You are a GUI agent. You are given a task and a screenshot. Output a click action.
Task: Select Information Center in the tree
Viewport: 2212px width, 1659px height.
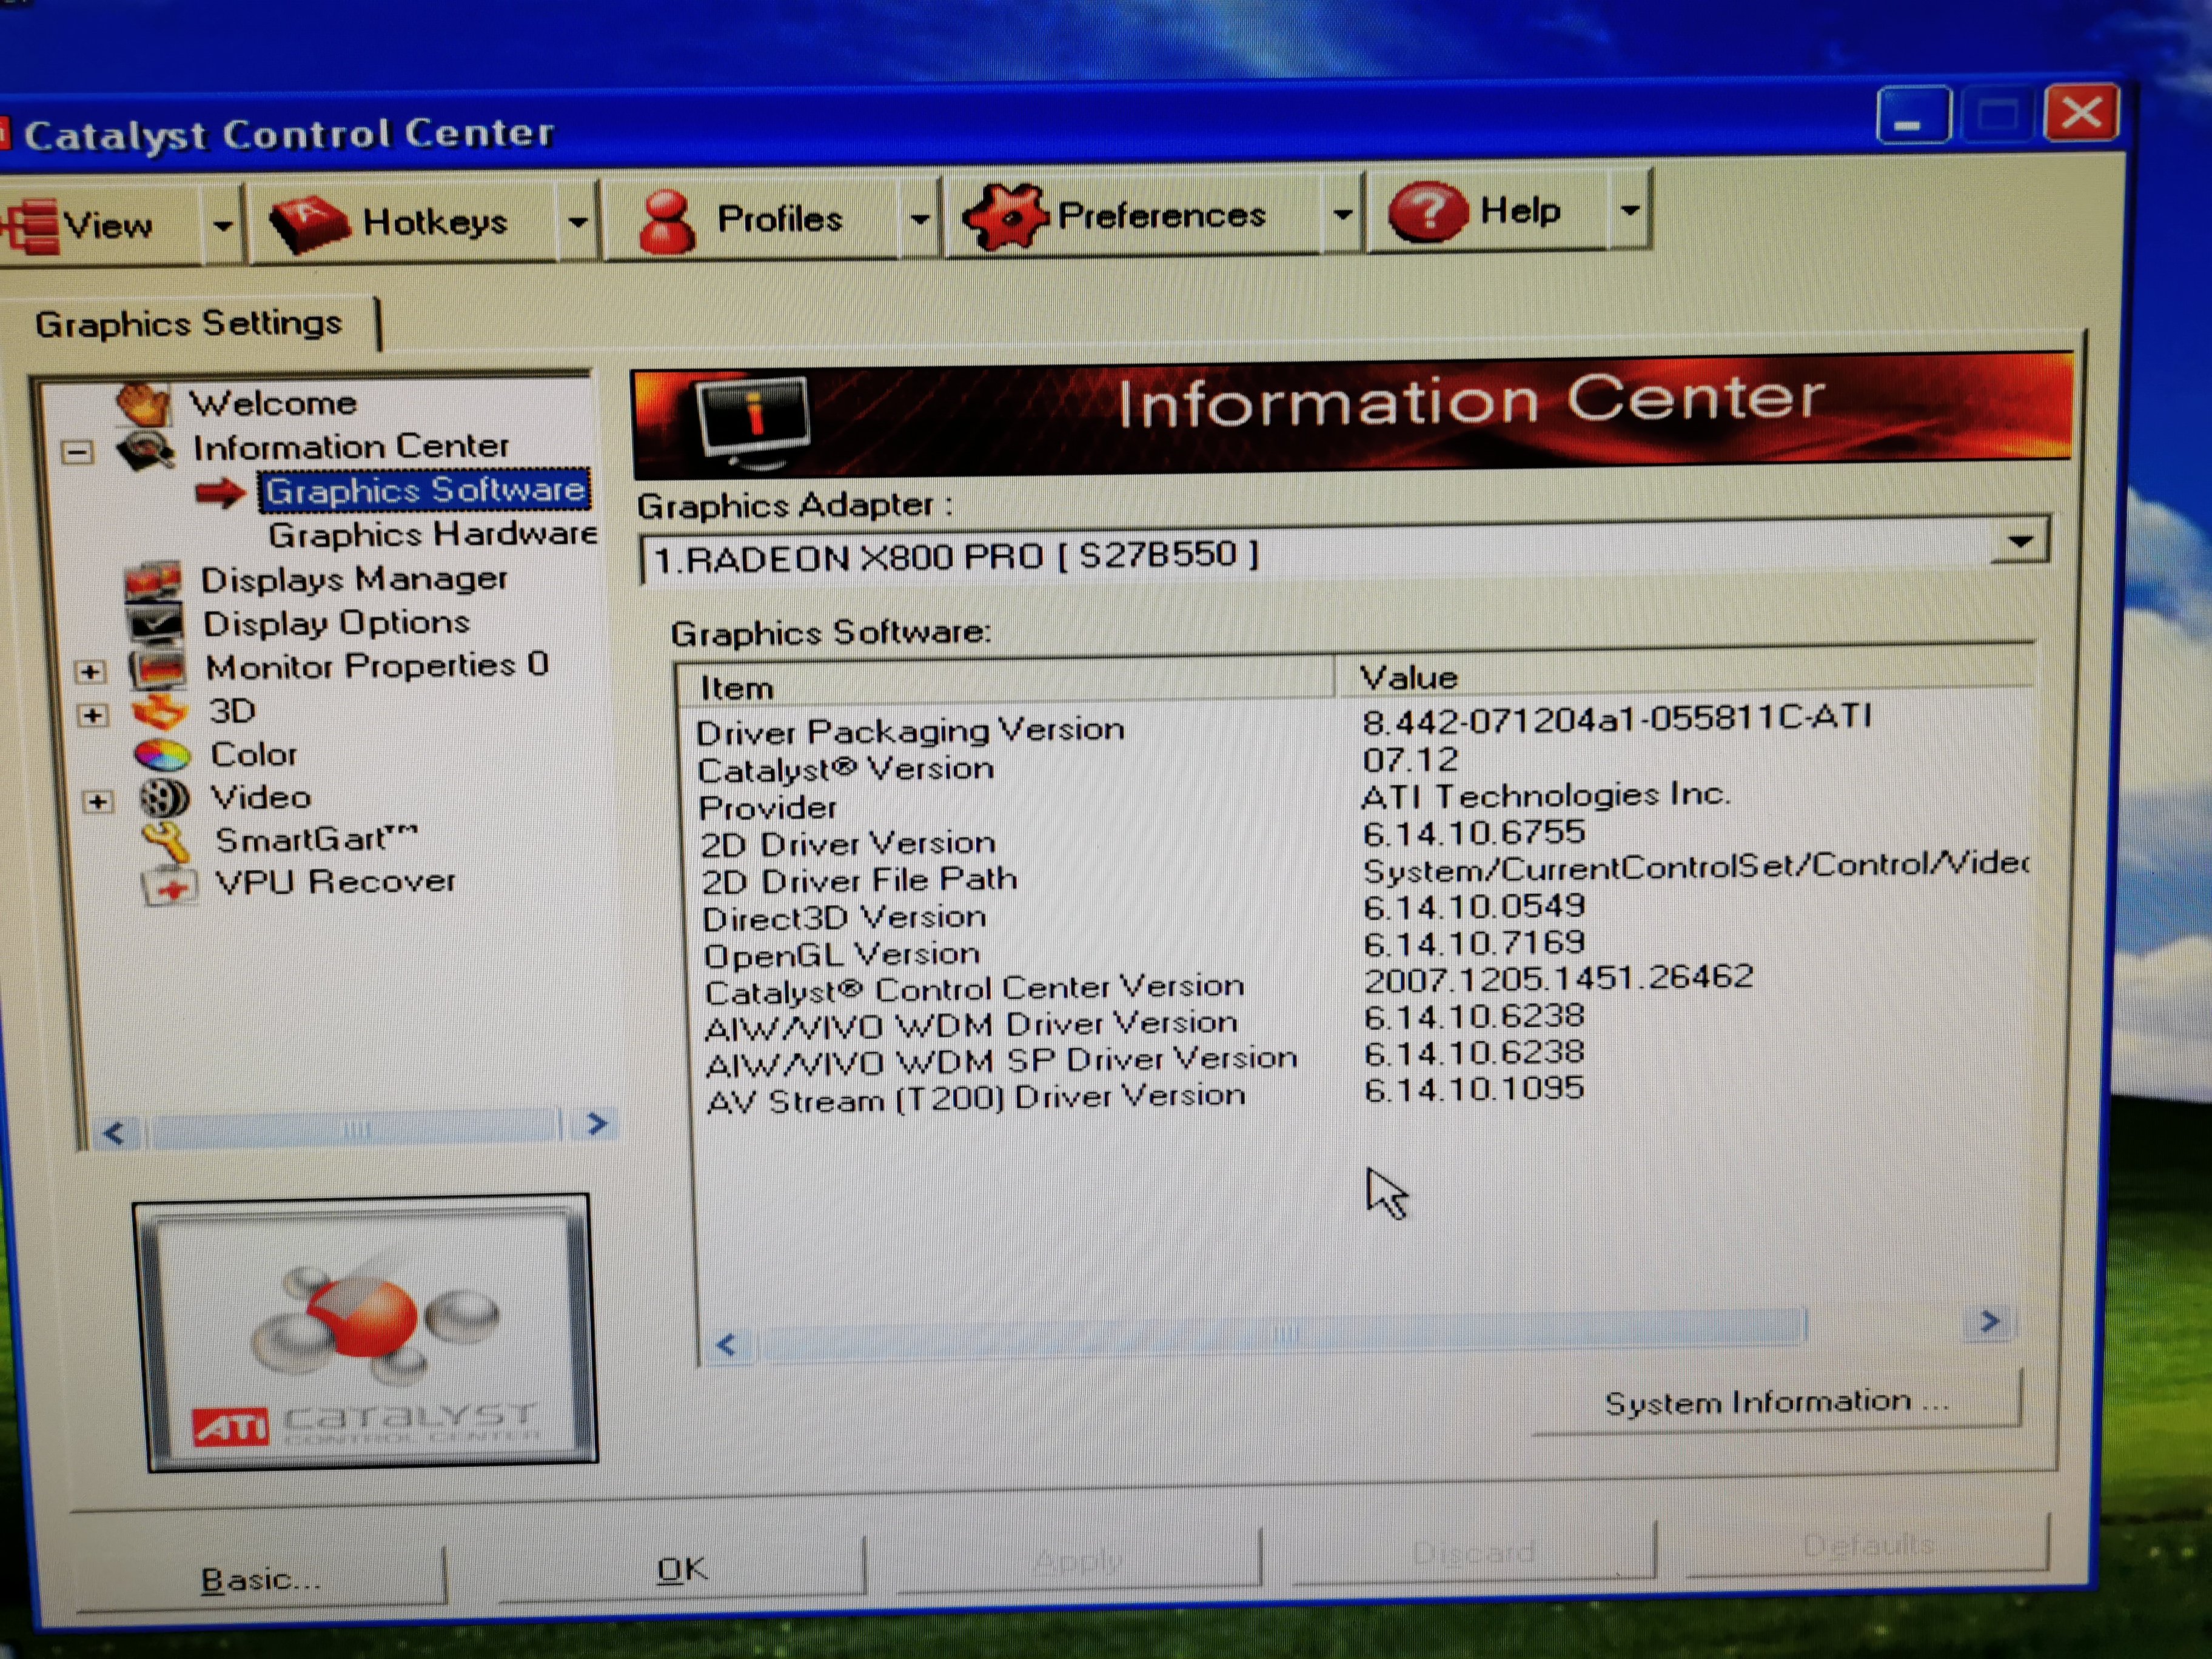click(x=351, y=447)
